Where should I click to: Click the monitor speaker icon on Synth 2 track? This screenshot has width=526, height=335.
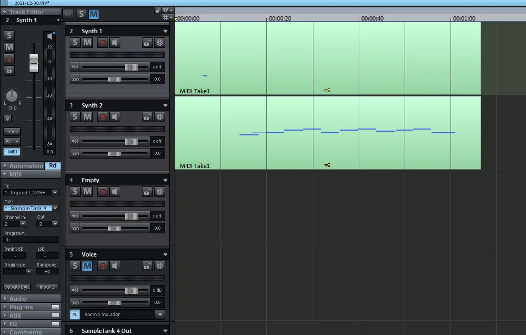114,117
